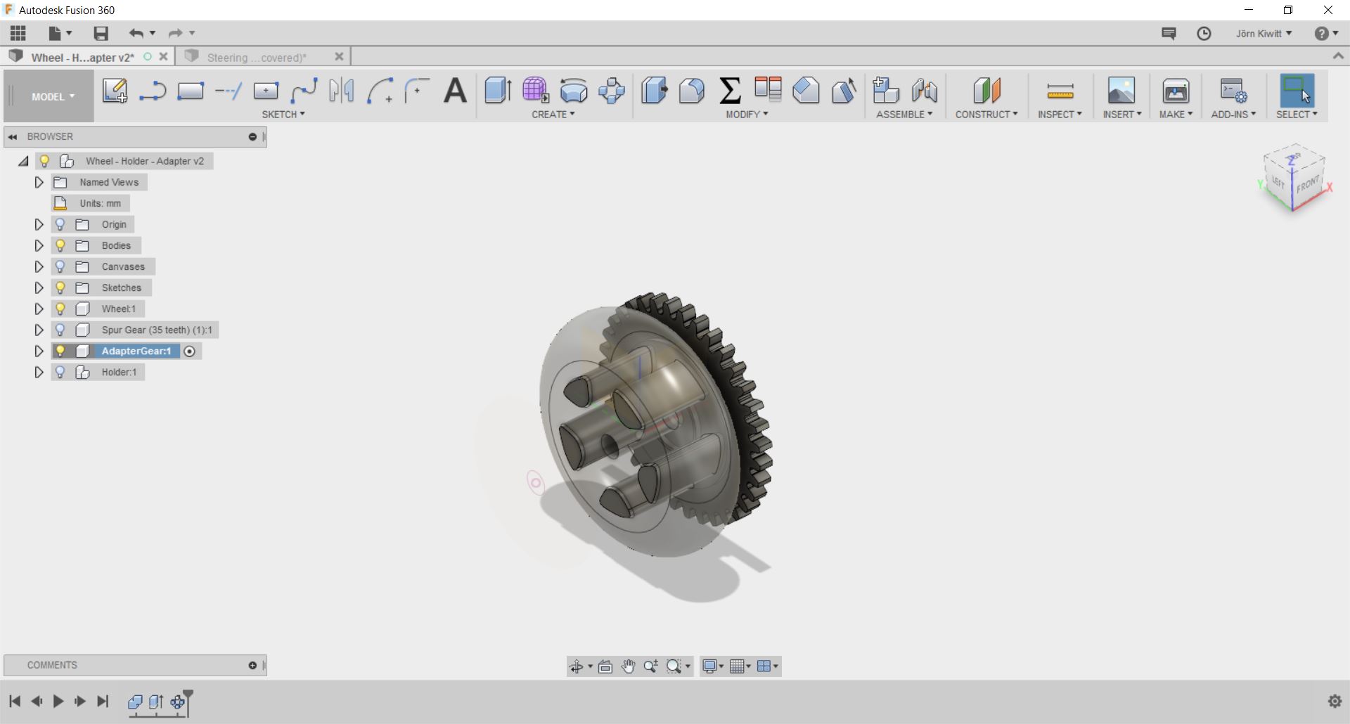Click the ViewCube FRONT face
The height and width of the screenshot is (724, 1350).
point(1307,186)
